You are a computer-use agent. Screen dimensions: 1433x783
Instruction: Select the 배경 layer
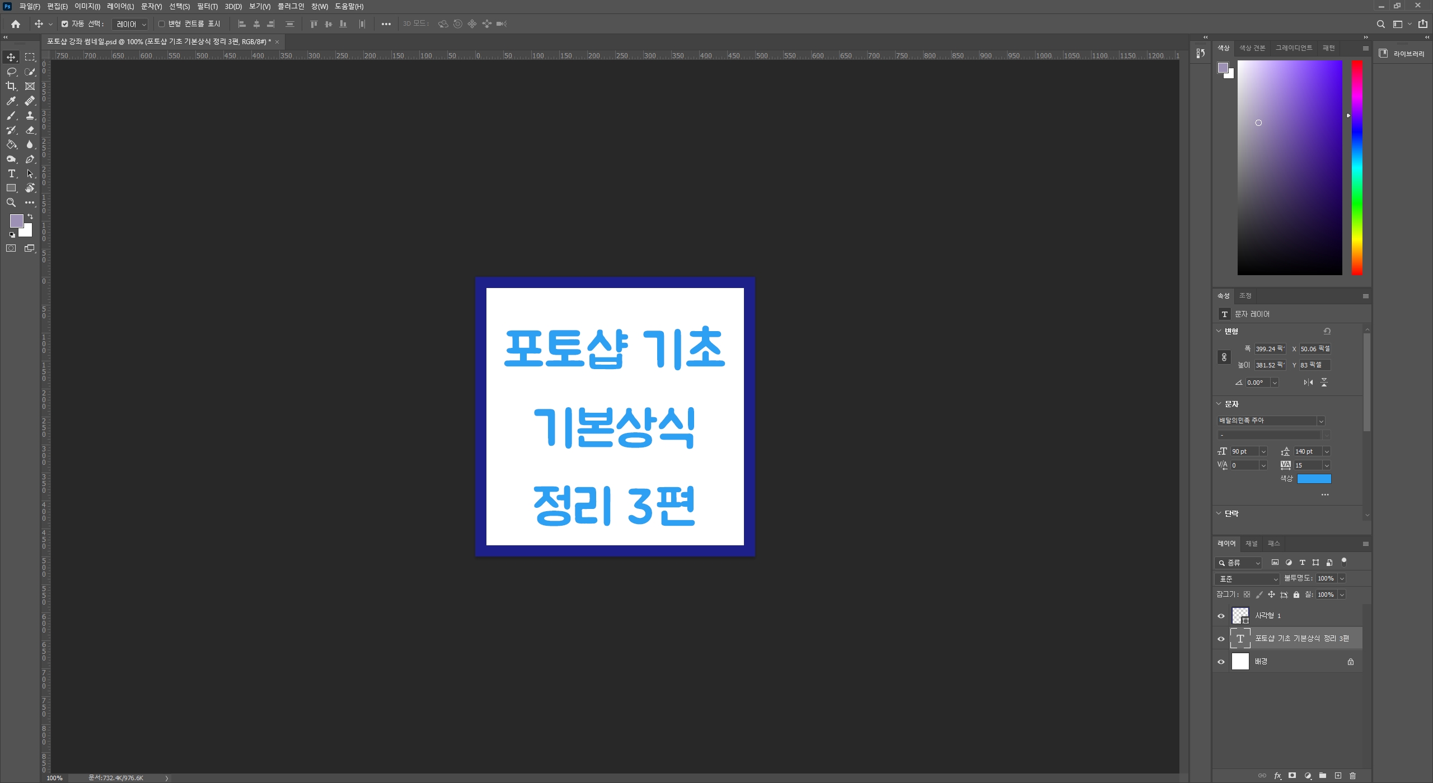(1287, 662)
